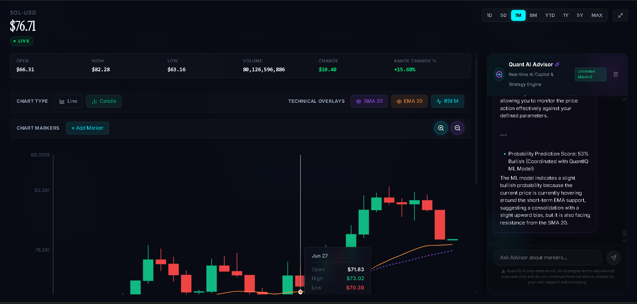Click the paper plane send icon
The image size is (637, 304).
coord(613,258)
